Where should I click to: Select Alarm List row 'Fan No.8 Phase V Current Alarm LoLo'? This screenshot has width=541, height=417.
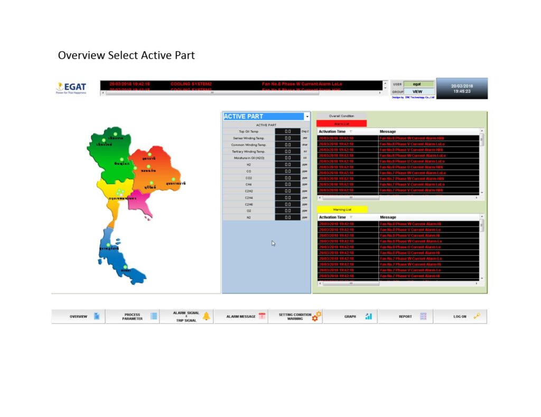pos(398,144)
